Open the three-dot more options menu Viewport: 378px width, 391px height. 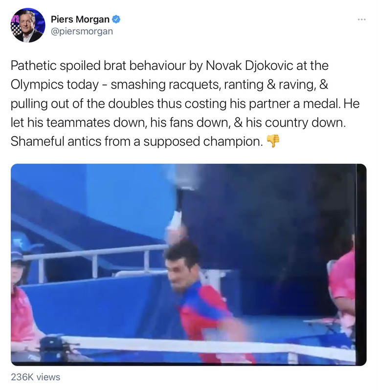[x=361, y=19]
